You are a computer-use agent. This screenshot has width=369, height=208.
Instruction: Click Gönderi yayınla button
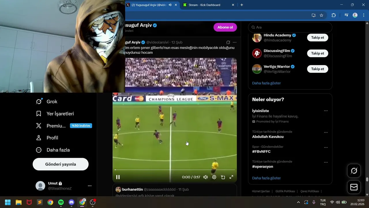[x=61, y=164]
